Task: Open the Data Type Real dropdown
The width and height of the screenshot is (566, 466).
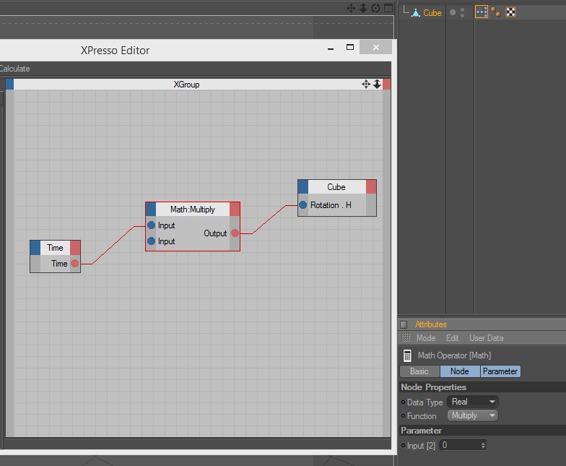Action: pyautogui.click(x=472, y=402)
